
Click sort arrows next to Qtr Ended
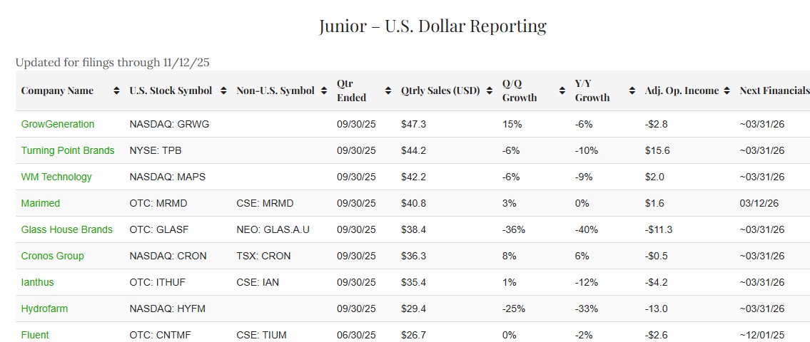[388, 91]
